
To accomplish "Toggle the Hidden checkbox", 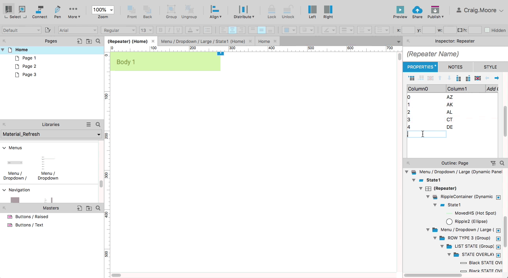I will coord(487,30).
